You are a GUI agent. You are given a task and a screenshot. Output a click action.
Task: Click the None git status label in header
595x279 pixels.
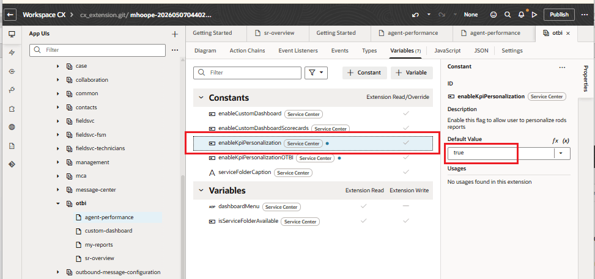[471, 15]
